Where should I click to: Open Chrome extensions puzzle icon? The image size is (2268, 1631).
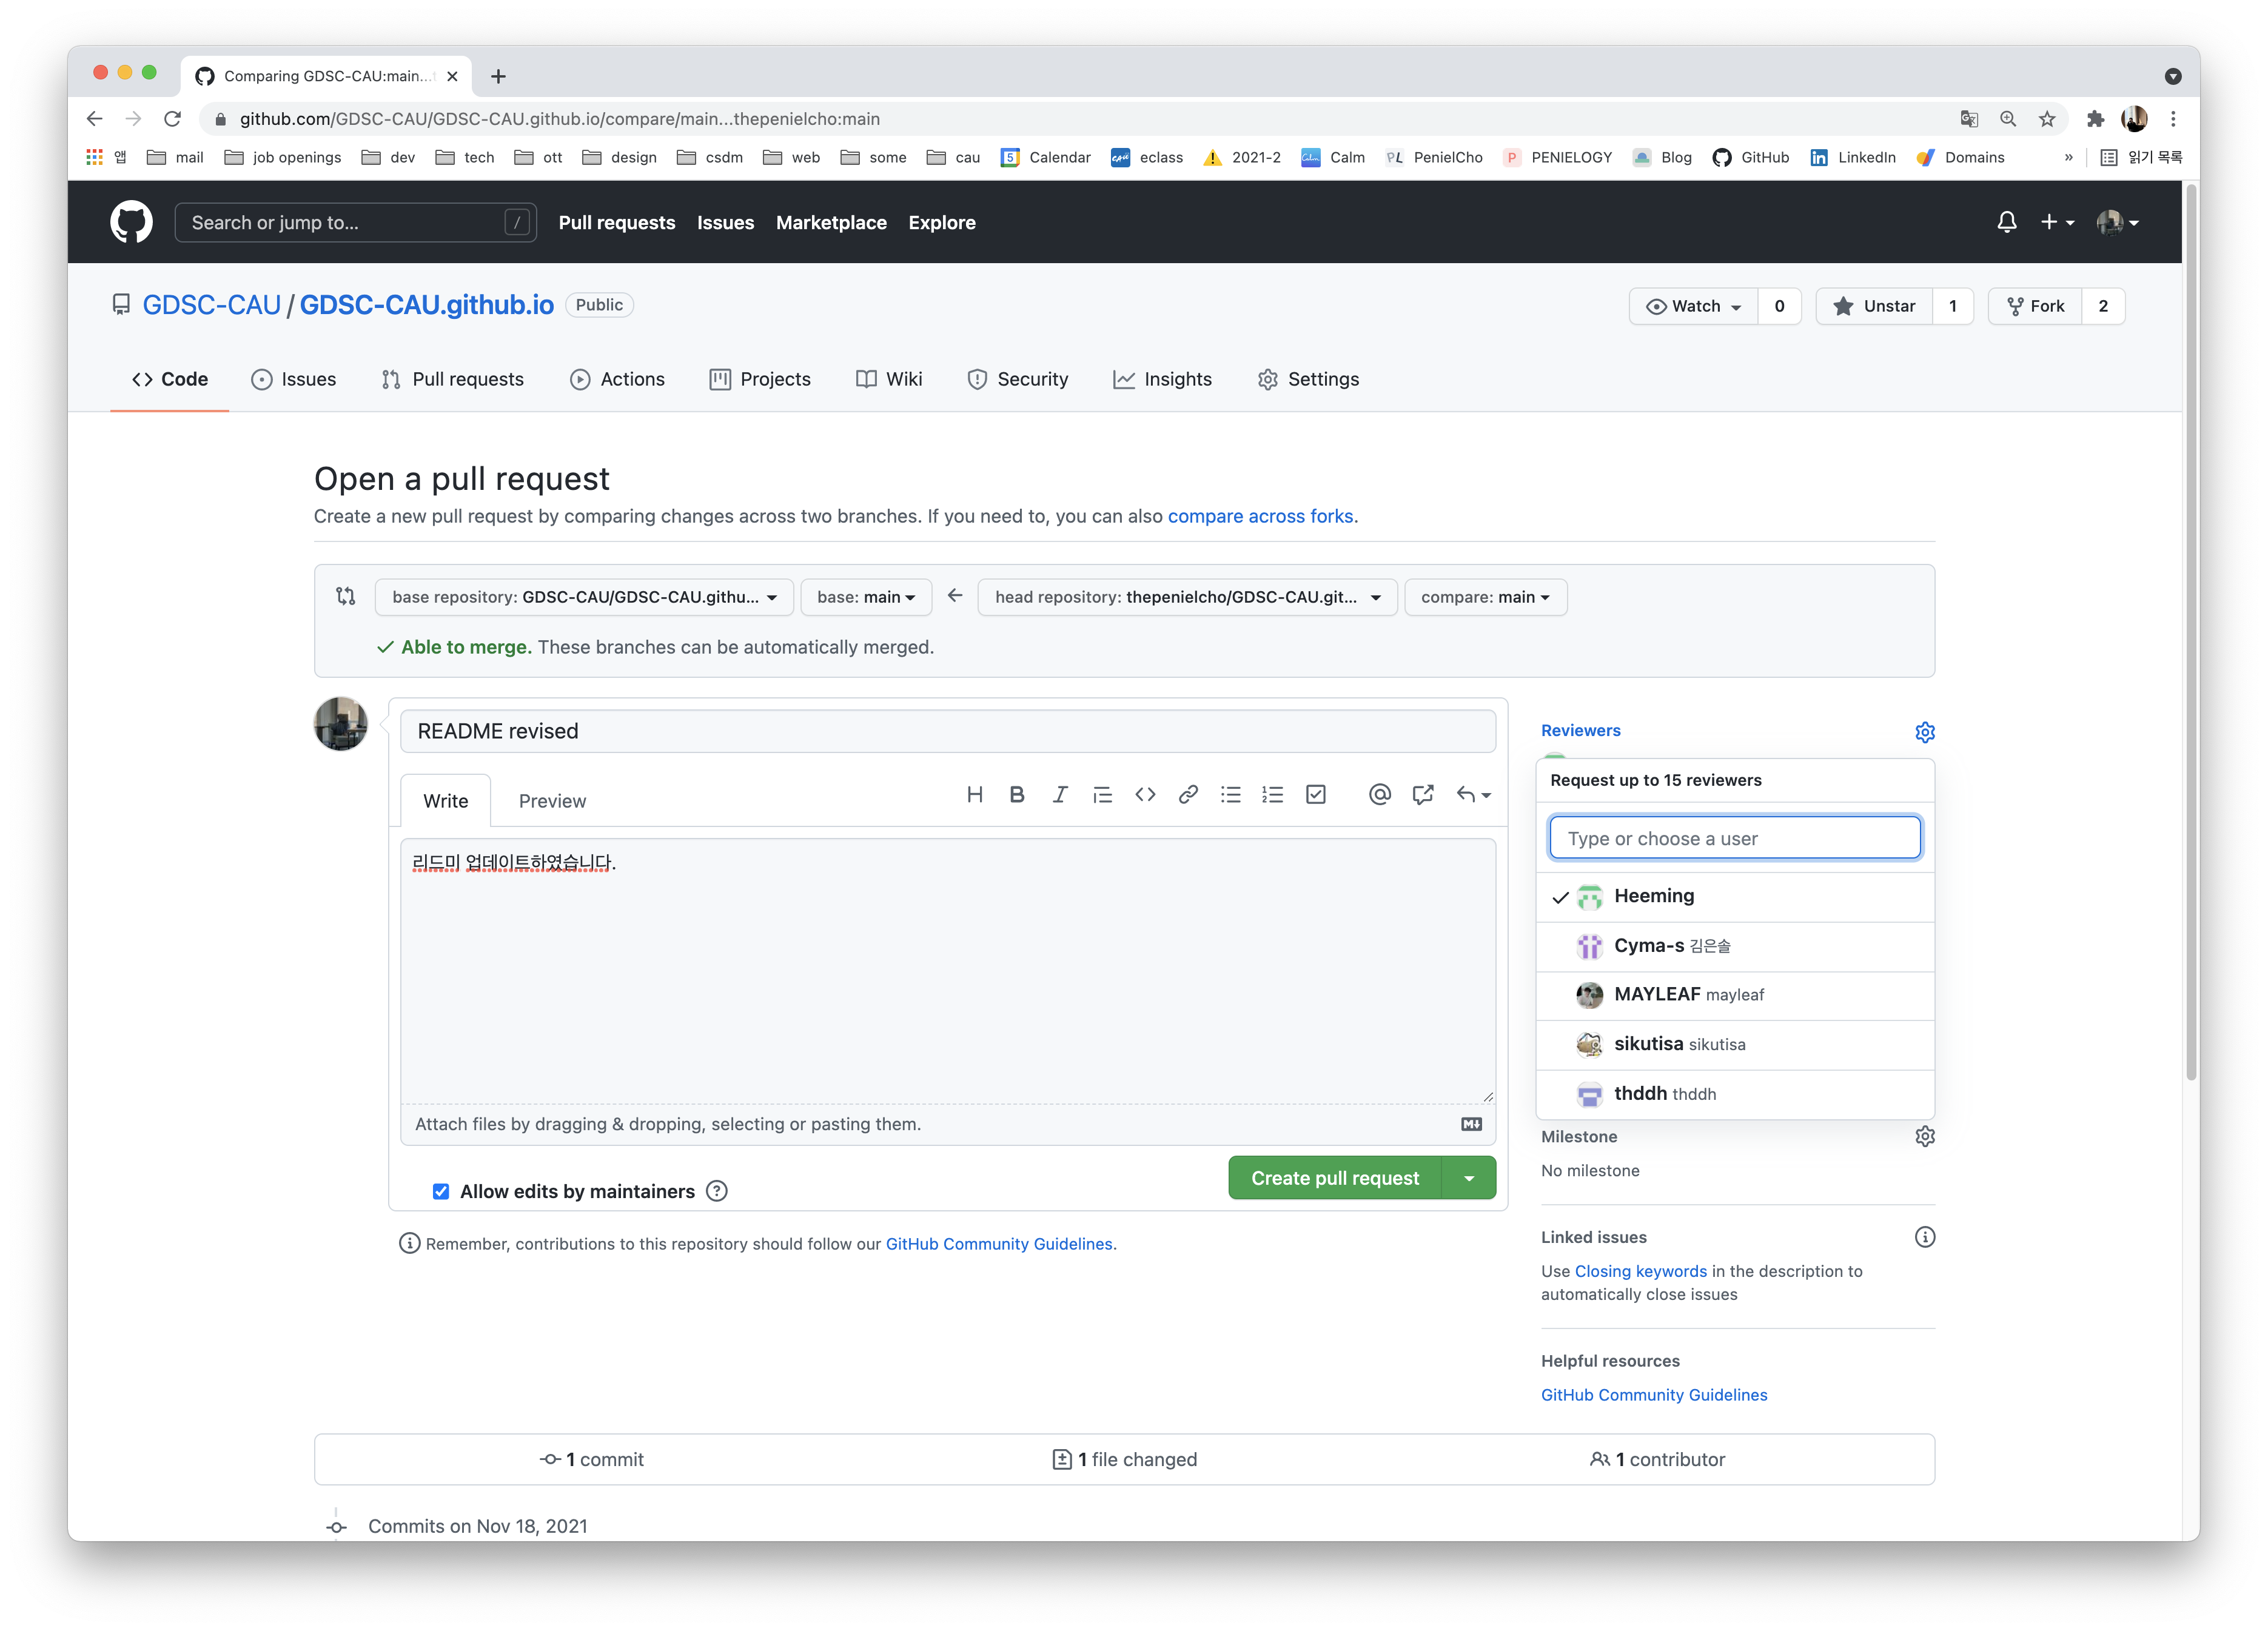pos(2095,119)
